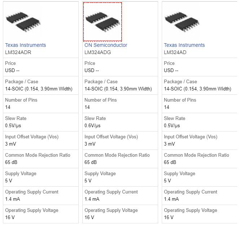Select the Slew Rate value in LM324AD column

(172, 125)
